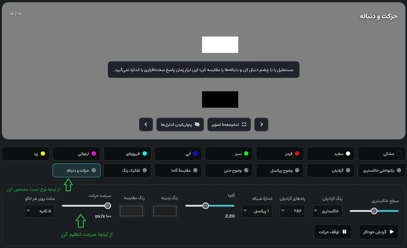
Task: Open pixel sharpness test (وضوح پیکسل)
Action: pos(280,170)
